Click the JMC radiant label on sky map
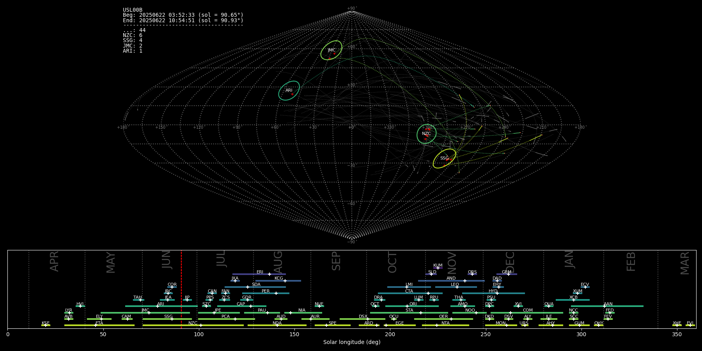The image size is (702, 351). (331, 50)
